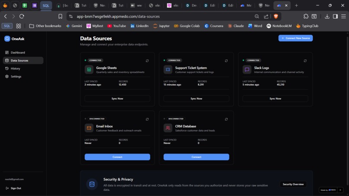Screen dimensions: 349x196
Task: Open the Google Colab bookmark
Action: click(x=187, y=26)
